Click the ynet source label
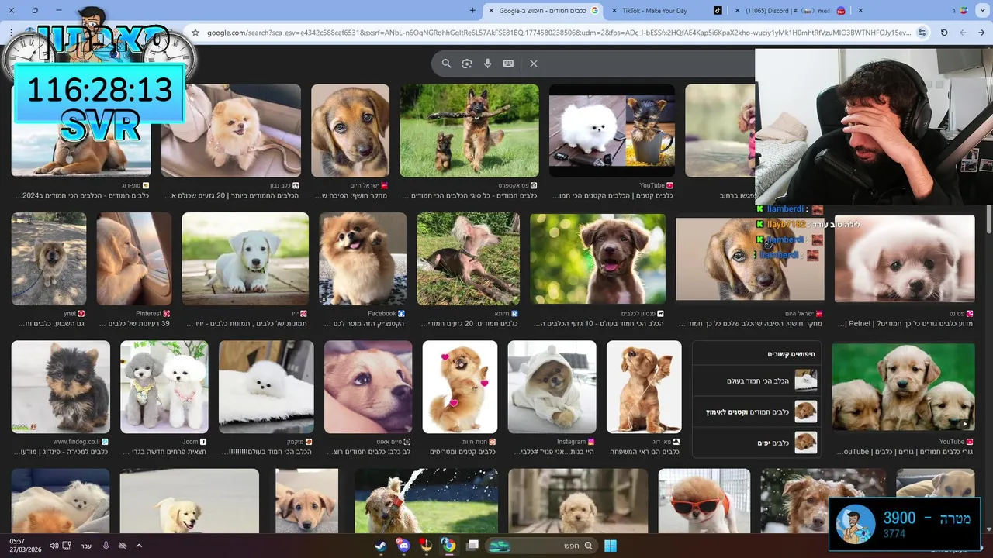The width and height of the screenshot is (993, 558). tap(70, 314)
